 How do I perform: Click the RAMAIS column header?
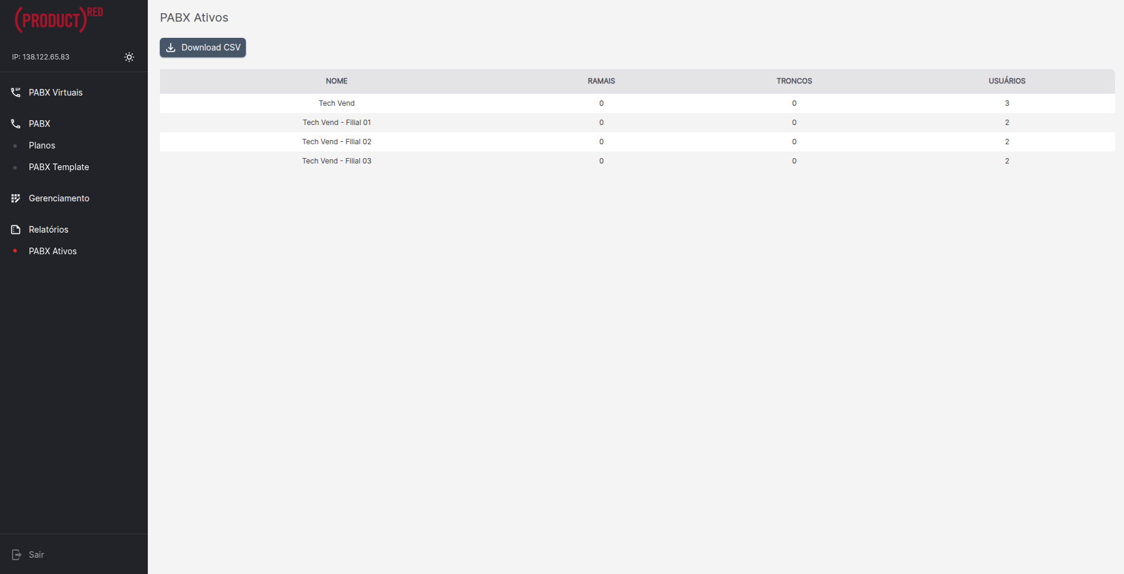(x=601, y=81)
